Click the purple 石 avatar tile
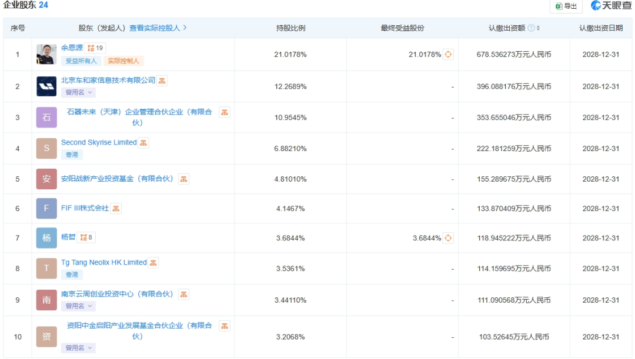Viewport: 635px width, 359px height. 46,118
